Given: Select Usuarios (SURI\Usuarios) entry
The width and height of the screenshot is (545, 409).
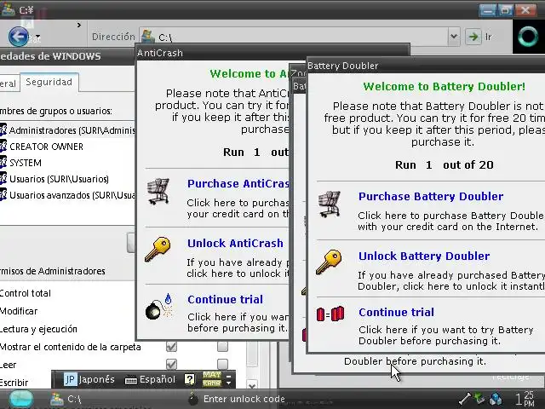Looking at the screenshot, I should (x=59, y=179).
